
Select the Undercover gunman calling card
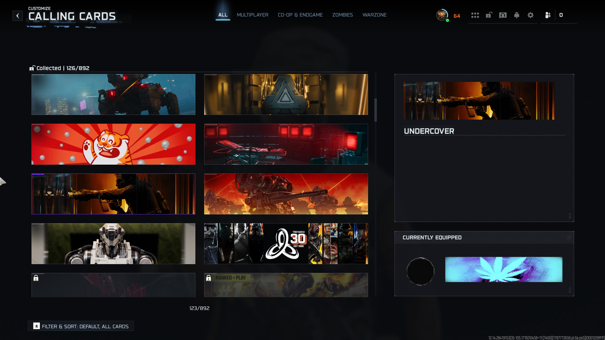(x=113, y=194)
